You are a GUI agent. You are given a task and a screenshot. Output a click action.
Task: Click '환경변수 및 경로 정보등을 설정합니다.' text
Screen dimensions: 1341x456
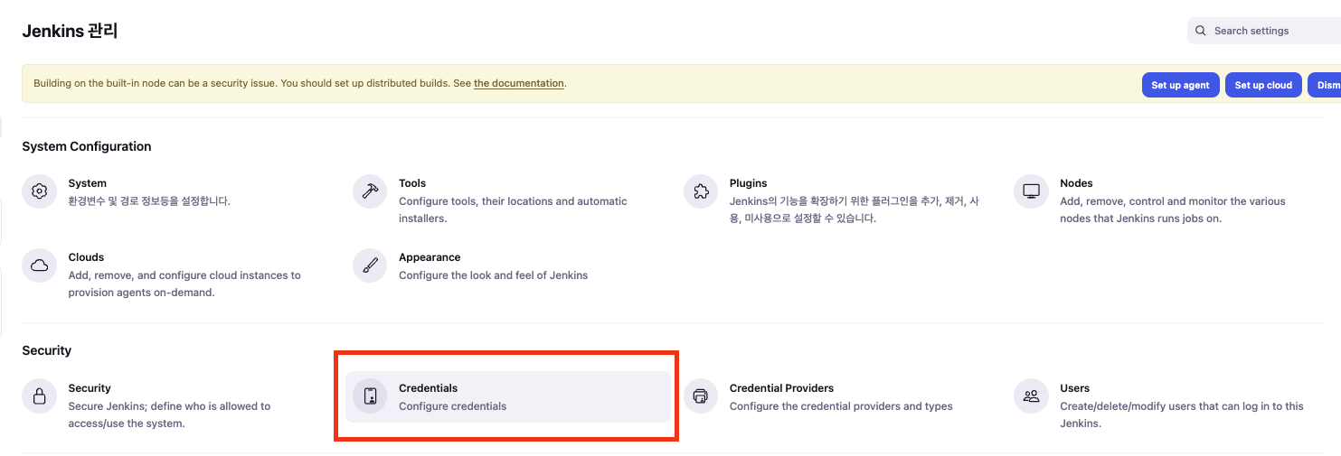click(149, 201)
